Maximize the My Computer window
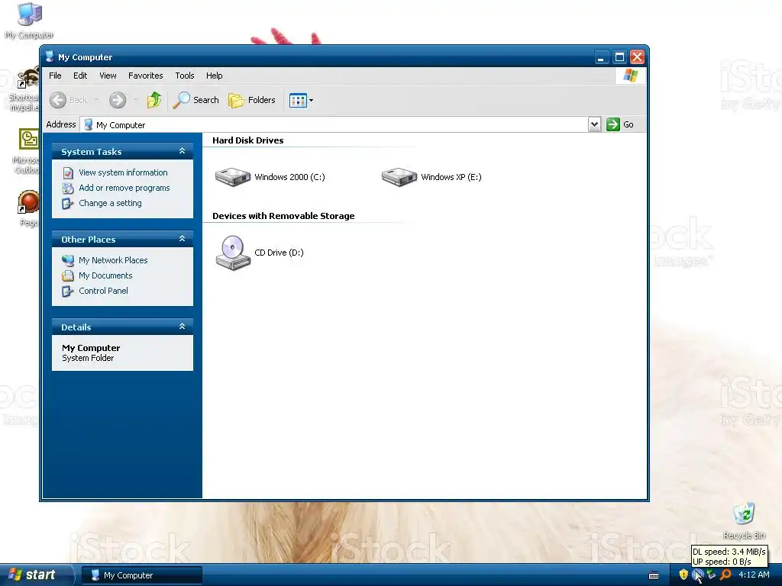 [x=619, y=57]
